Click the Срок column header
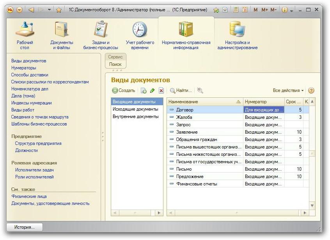 pos(294,102)
